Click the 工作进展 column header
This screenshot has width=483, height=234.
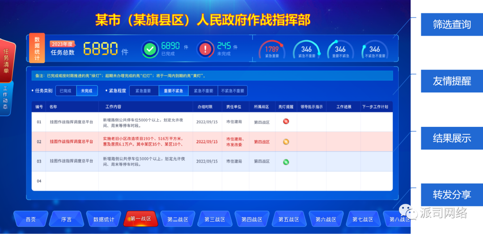344,107
